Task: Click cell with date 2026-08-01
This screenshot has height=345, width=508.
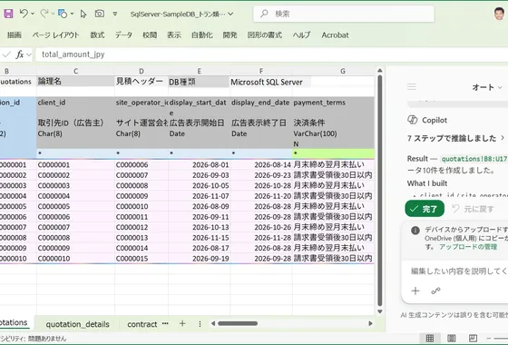Action: [x=200, y=164]
